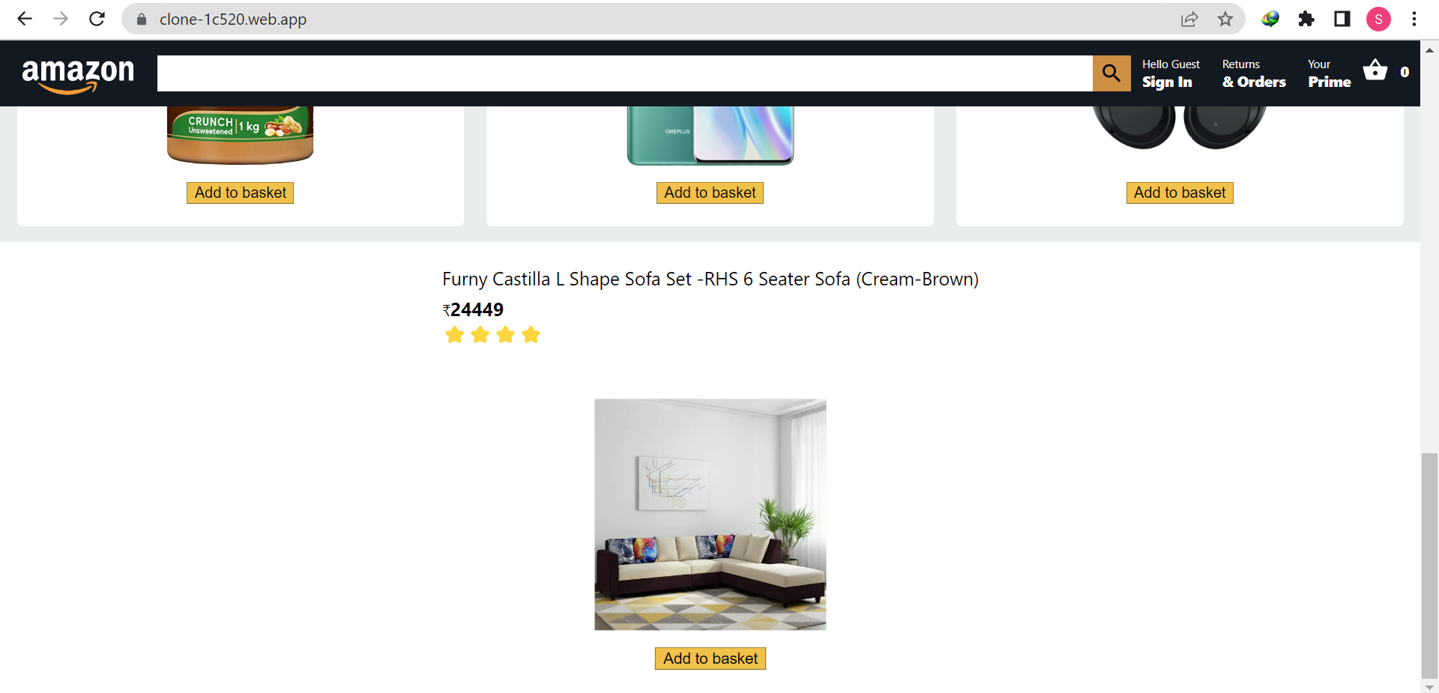Open the shopping basket icon
The width and height of the screenshot is (1439, 693).
[1375, 70]
